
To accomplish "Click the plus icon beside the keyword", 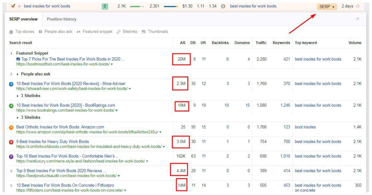I will pos(19,6).
